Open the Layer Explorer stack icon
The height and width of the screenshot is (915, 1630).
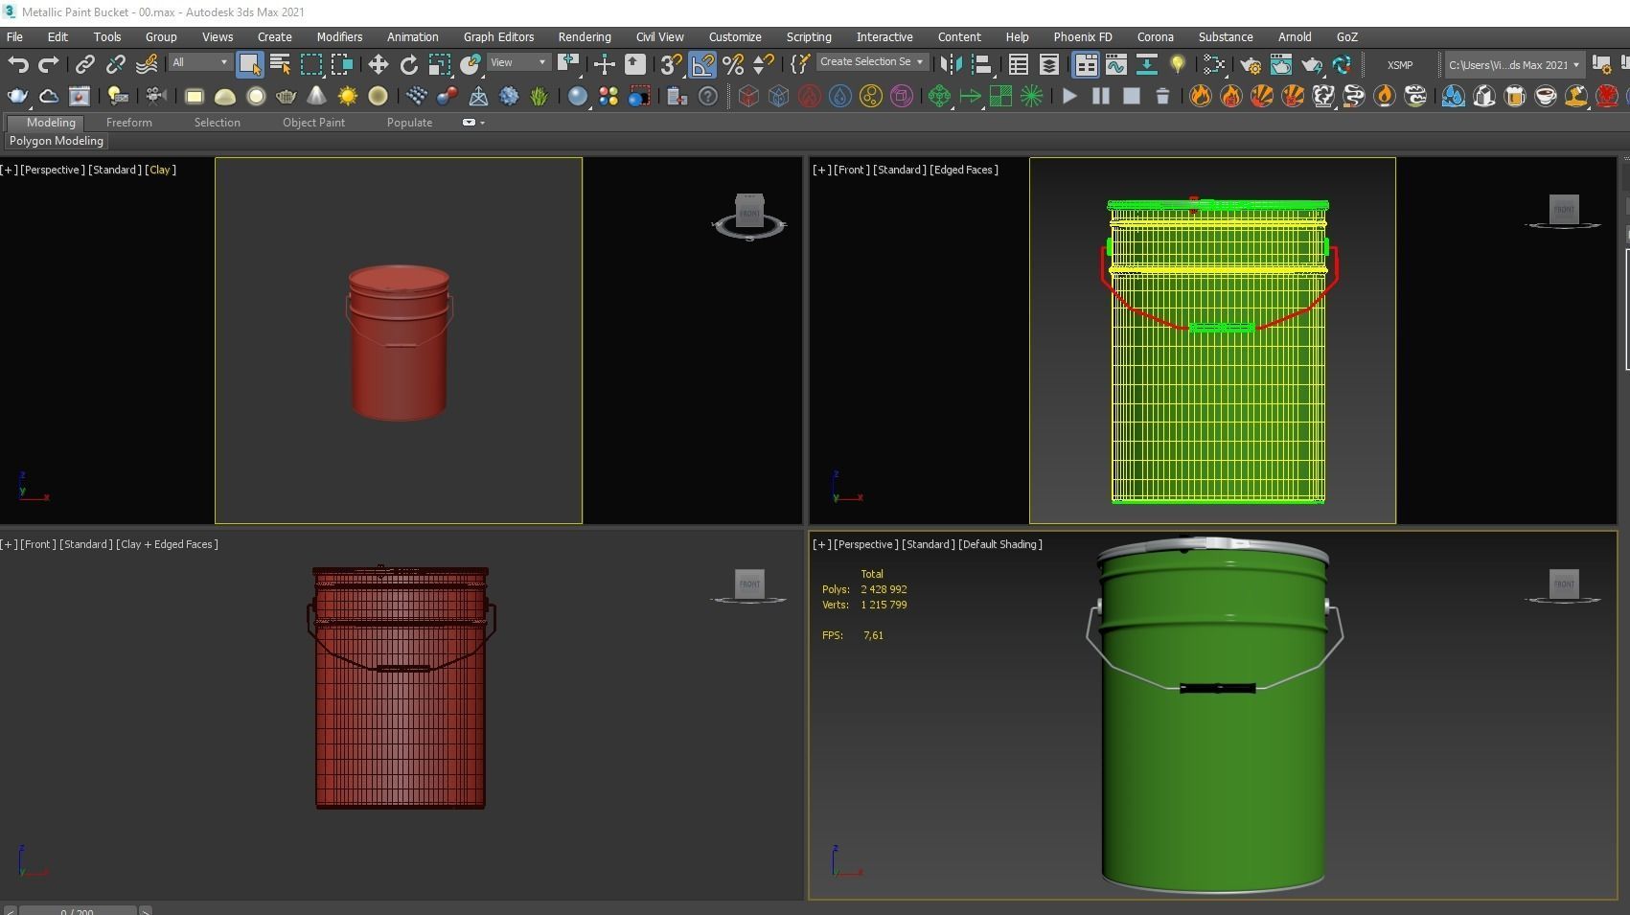click(1049, 64)
